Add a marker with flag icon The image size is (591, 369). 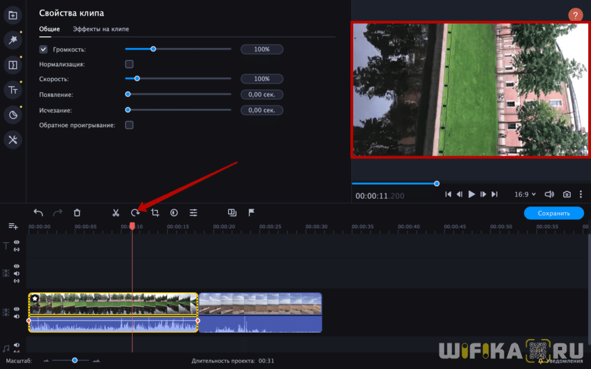[251, 213]
